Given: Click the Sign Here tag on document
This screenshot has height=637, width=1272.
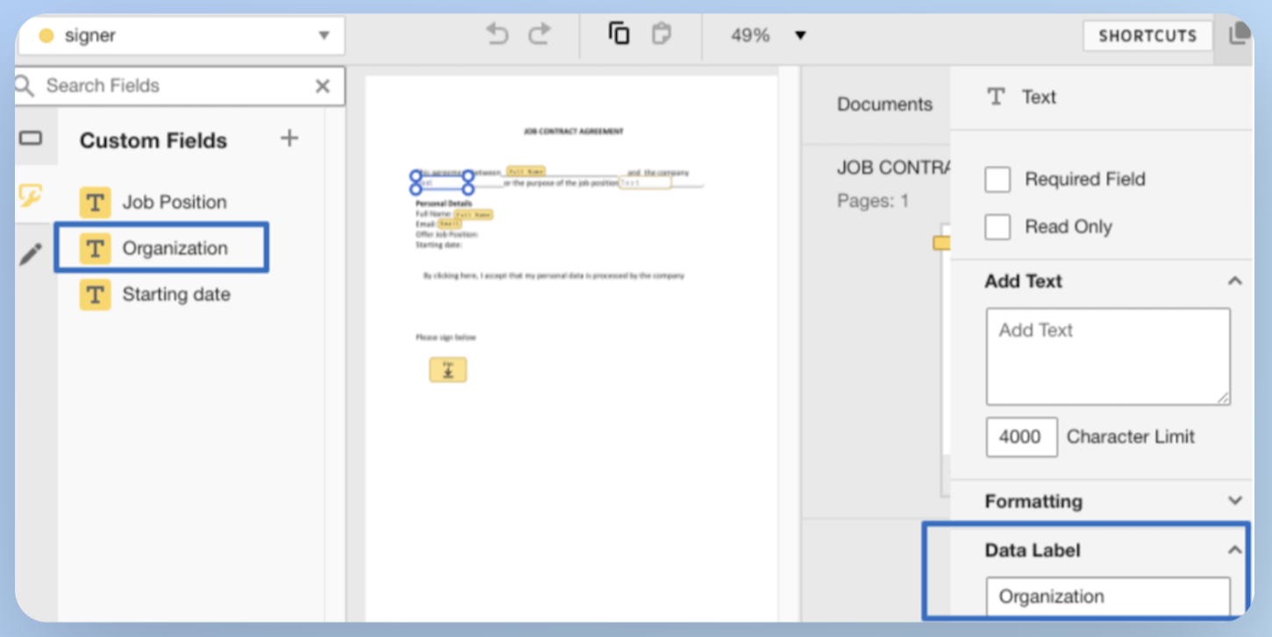Looking at the screenshot, I should pyautogui.click(x=447, y=369).
